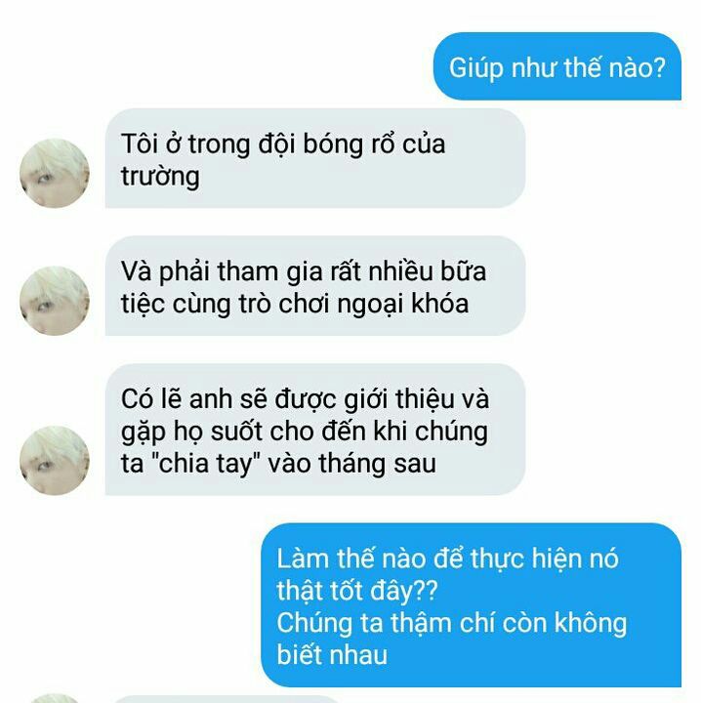The image size is (701, 703).
Task: Select the "Giúp như thế nào?" sent bubble
Action: click(557, 66)
